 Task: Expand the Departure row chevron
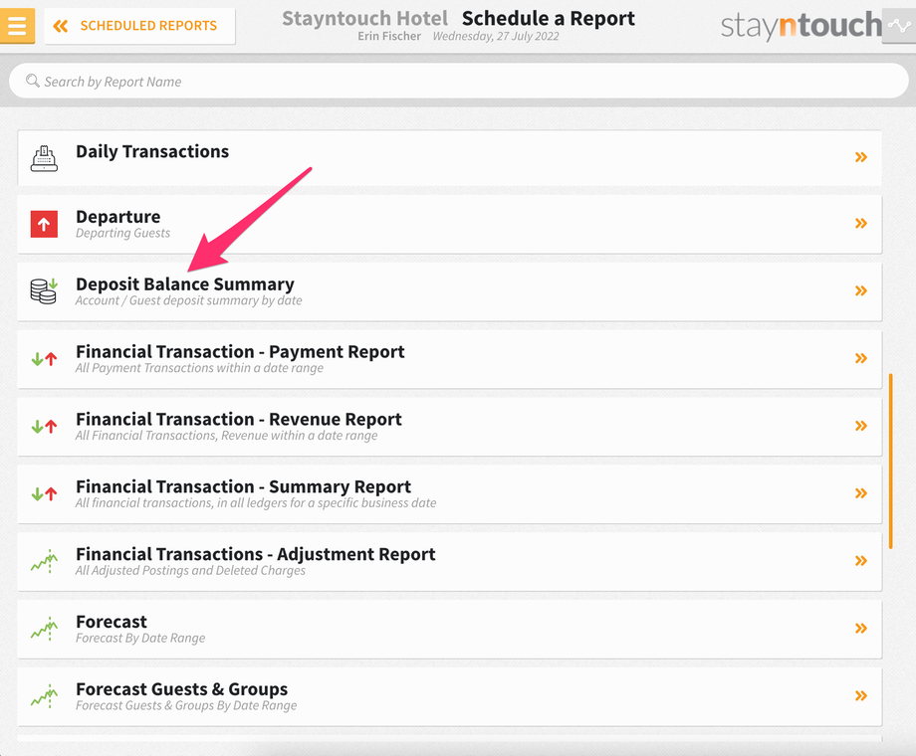click(861, 223)
